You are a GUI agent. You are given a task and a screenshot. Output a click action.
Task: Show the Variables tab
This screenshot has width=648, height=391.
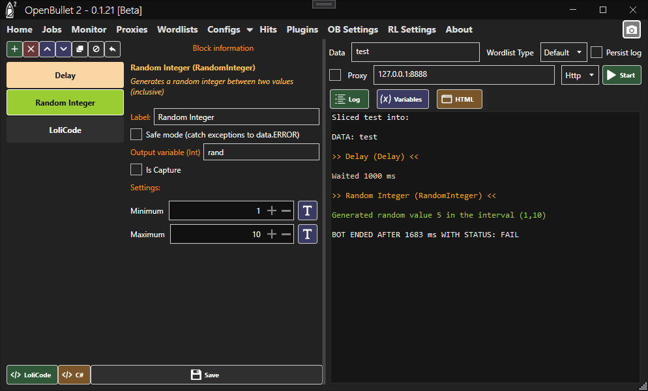[402, 99]
